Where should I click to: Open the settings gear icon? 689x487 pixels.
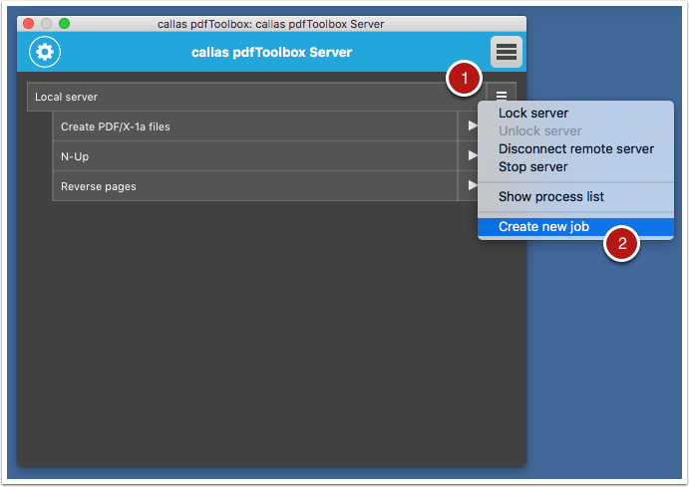click(x=45, y=52)
